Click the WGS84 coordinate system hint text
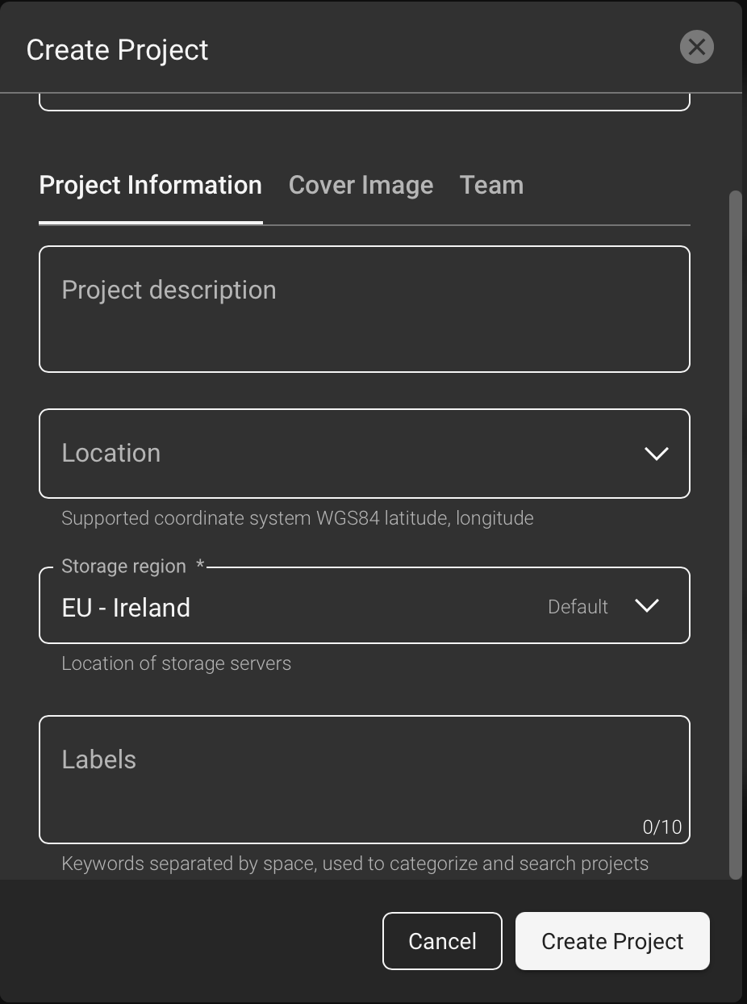 coord(297,518)
